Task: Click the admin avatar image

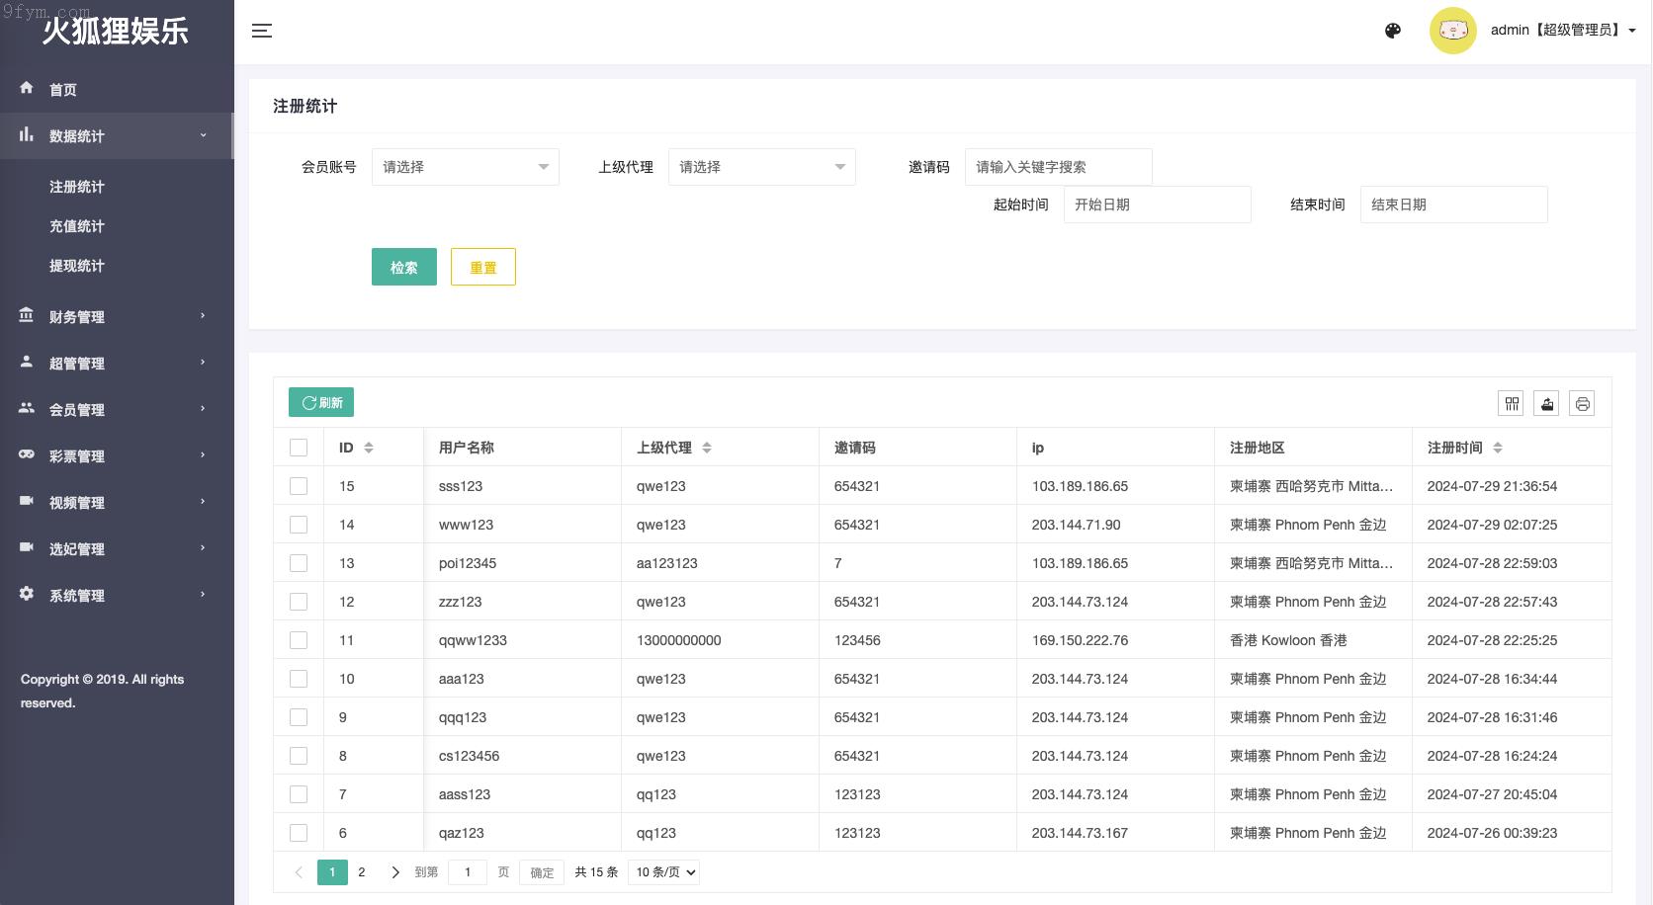Action: [1452, 31]
